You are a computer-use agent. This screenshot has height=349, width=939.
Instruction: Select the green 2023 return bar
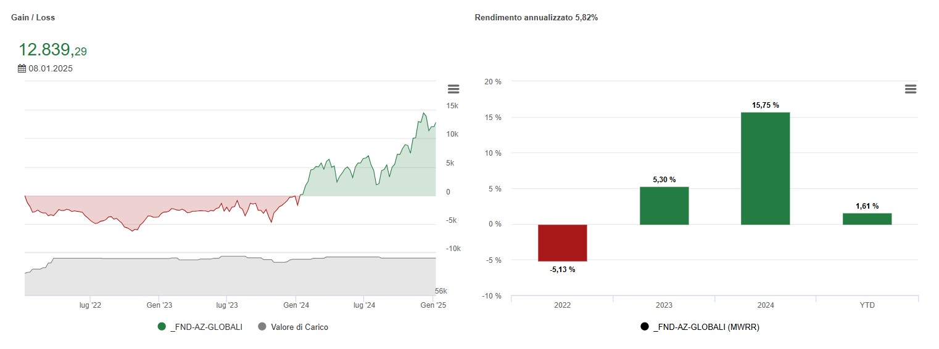click(664, 206)
